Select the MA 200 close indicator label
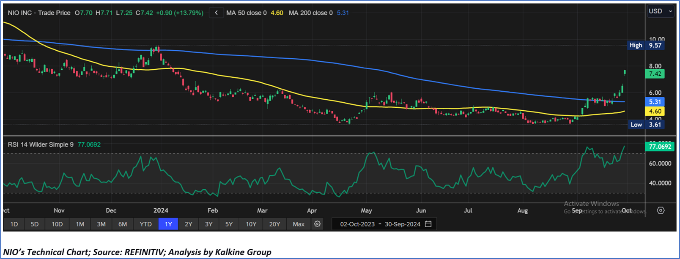This screenshot has height=259, width=680. pyautogui.click(x=311, y=13)
